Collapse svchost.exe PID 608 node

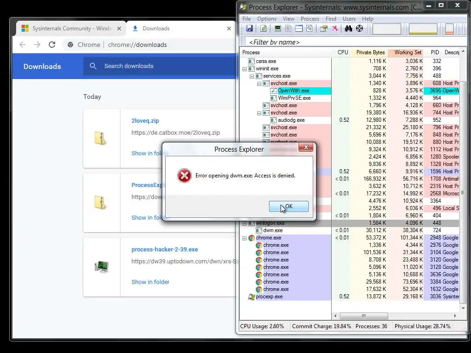tap(259, 84)
